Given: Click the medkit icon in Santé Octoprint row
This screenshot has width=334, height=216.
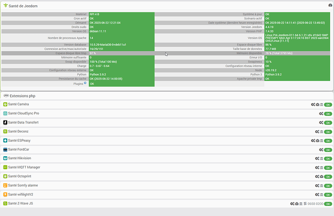Looking at the screenshot, I should [x=321, y=176].
